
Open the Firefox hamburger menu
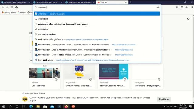(192, 7)
